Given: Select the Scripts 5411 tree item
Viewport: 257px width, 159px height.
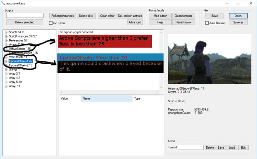Looking at the screenshot, I should point(17,32).
